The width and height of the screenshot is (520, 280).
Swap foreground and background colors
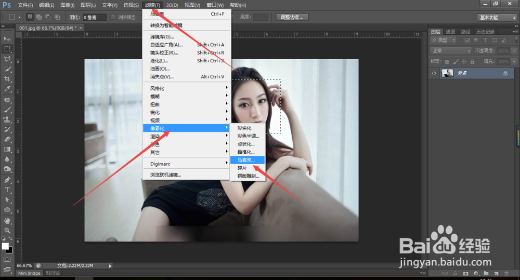[x=10, y=238]
